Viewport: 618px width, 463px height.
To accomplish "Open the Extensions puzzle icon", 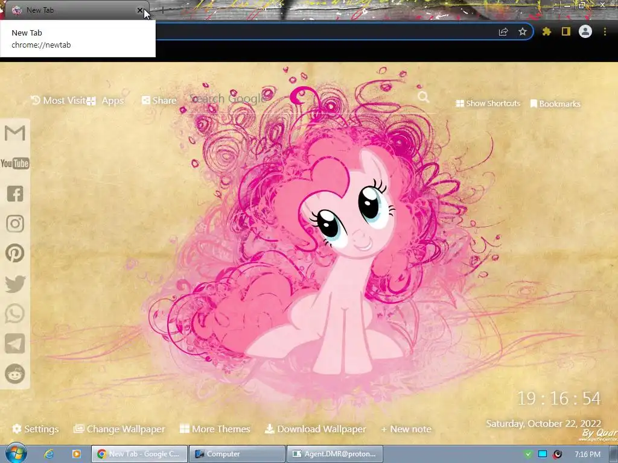I will tap(546, 31).
